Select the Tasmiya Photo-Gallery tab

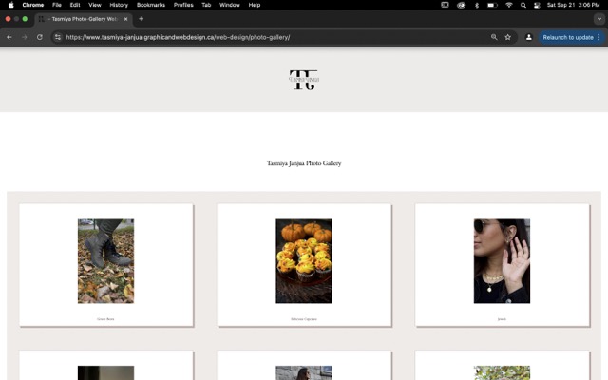pyautogui.click(x=84, y=19)
